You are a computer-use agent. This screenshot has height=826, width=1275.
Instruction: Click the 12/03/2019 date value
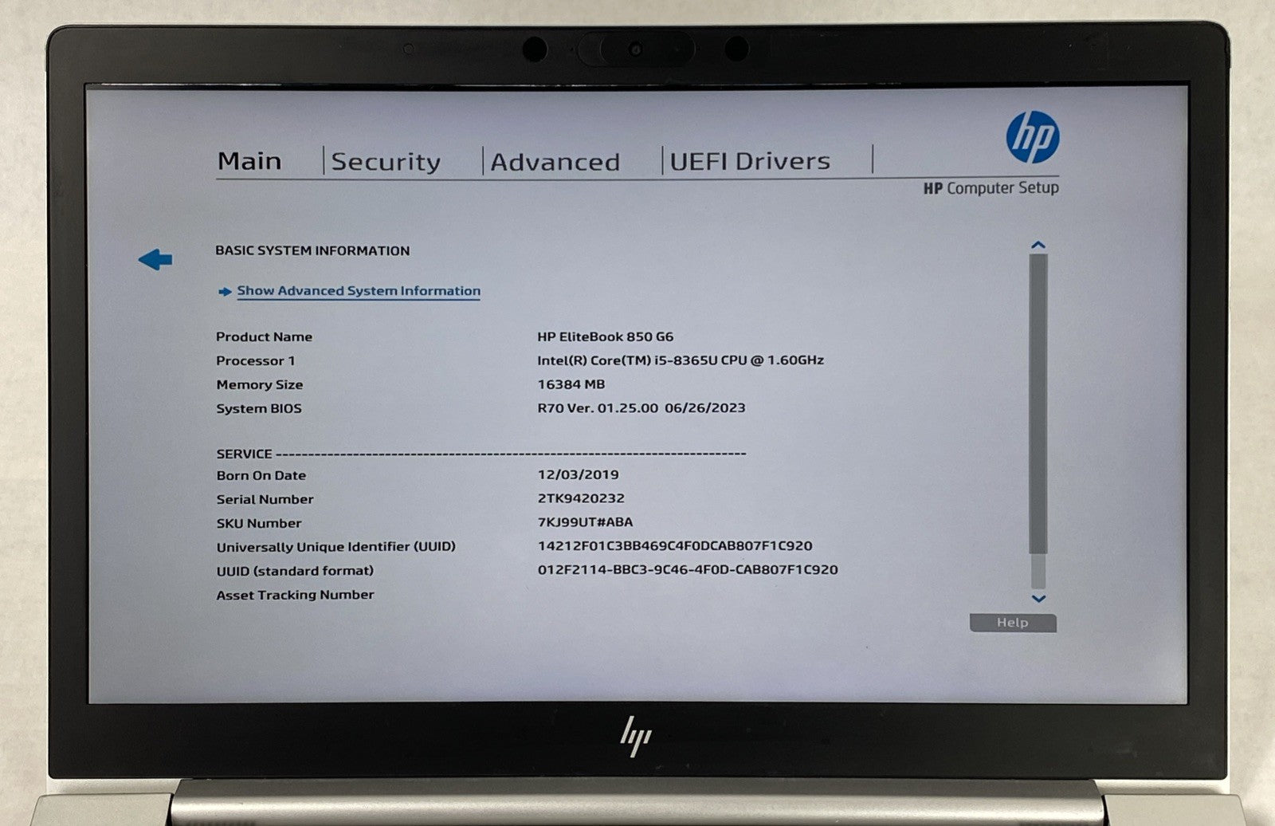tap(578, 474)
